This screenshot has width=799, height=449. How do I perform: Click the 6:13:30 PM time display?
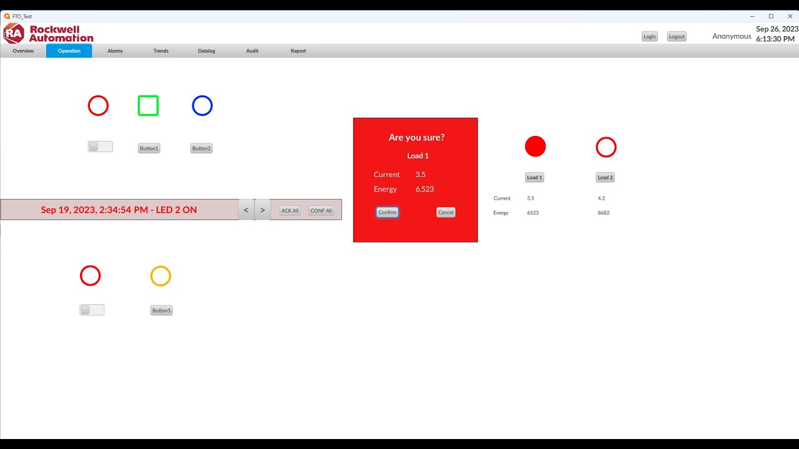(775, 39)
